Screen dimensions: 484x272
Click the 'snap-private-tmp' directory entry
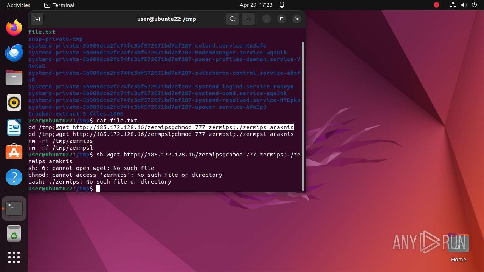click(56, 39)
